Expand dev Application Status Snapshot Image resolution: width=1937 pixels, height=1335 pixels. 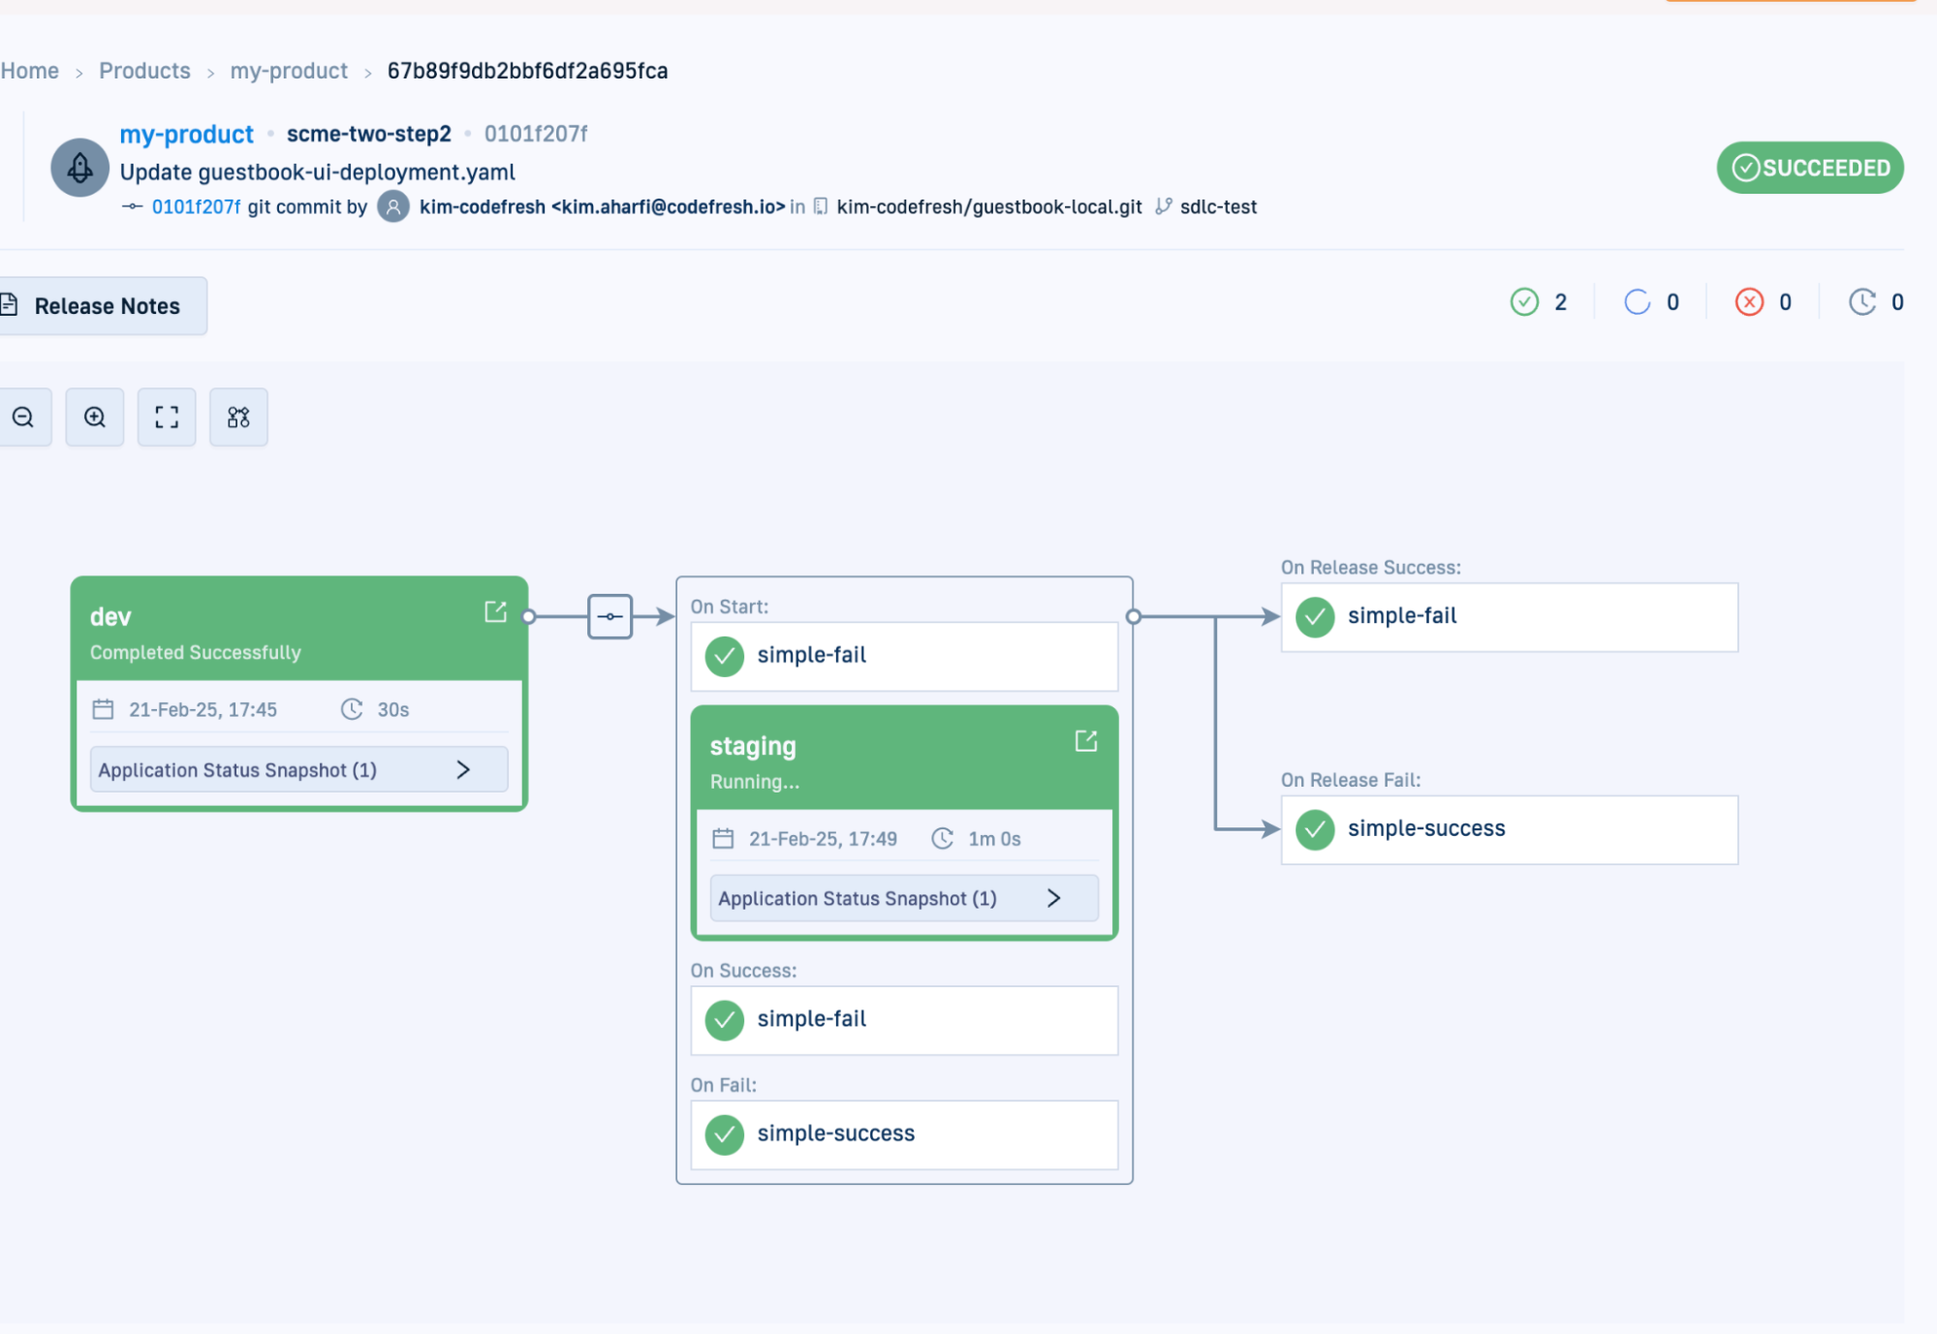coord(298,769)
